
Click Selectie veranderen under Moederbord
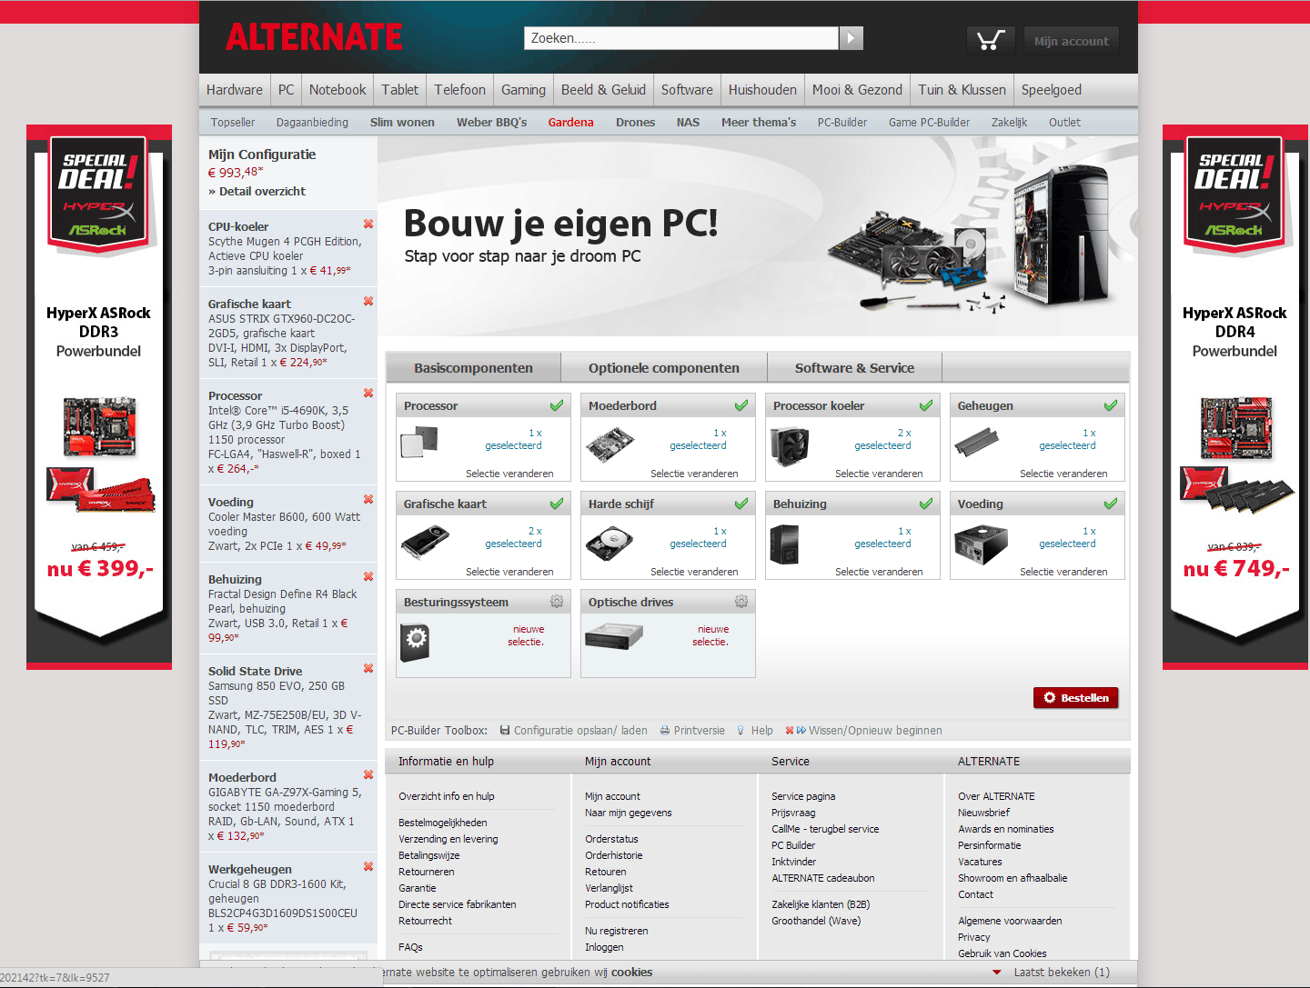tap(694, 474)
